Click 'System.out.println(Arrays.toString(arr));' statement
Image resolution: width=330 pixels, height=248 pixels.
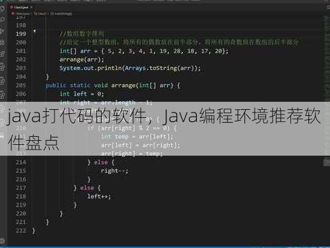pyautogui.click(x=130, y=68)
